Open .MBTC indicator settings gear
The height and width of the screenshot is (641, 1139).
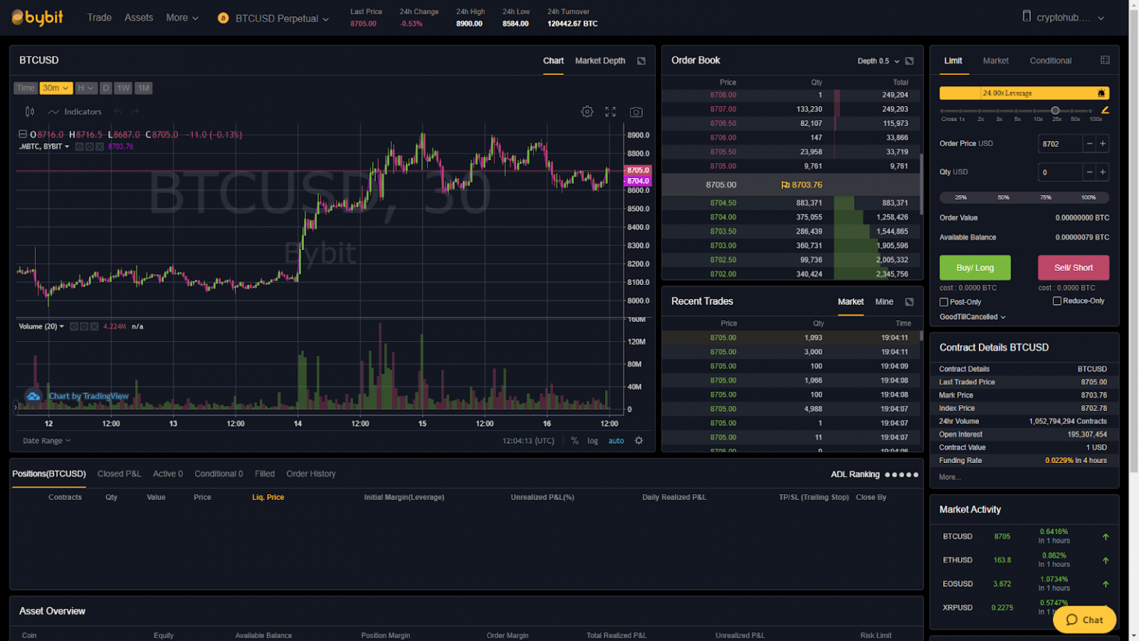(89, 147)
